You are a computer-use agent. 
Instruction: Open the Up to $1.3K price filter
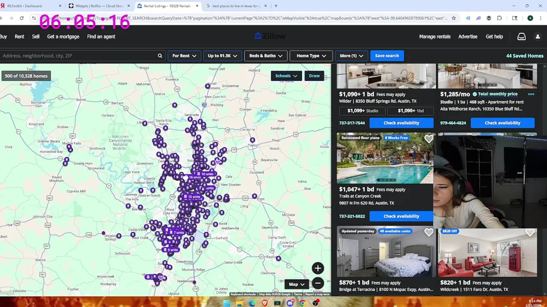(222, 56)
